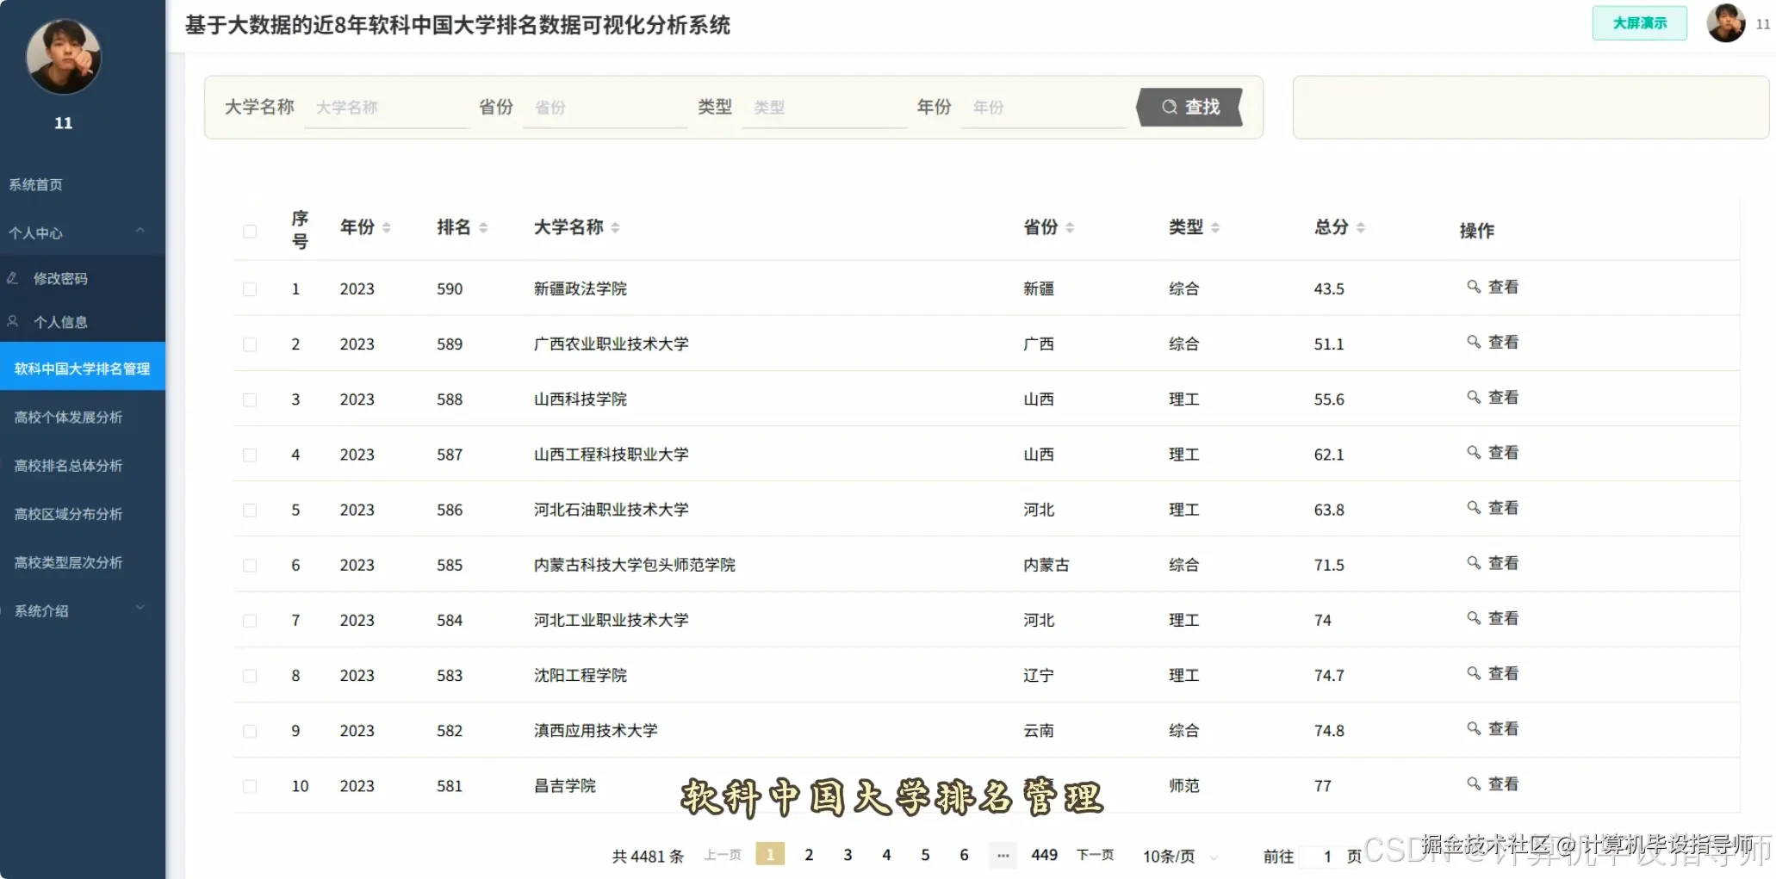Screen dimensions: 1776x879
Task: Click the 查看 icon for 昌吉学院 row
Action: coord(1474,783)
